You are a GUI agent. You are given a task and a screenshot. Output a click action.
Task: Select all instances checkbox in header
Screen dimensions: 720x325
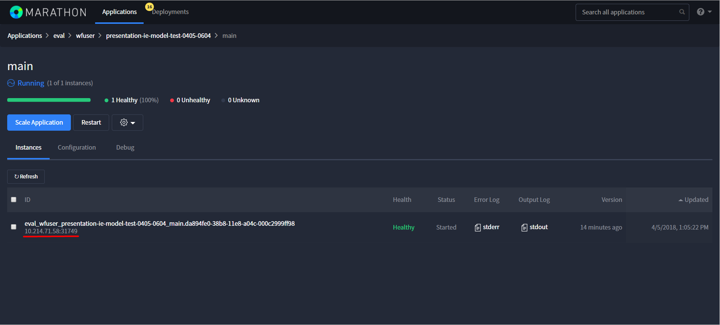click(14, 200)
